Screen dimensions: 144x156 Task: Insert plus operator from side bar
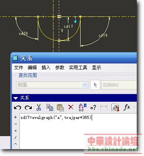pyautogui.click(x=16, y=117)
